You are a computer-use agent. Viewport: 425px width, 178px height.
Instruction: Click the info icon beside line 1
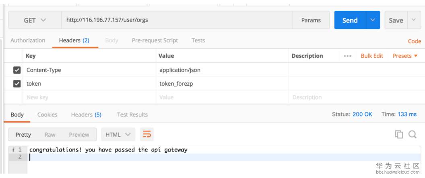(13, 150)
